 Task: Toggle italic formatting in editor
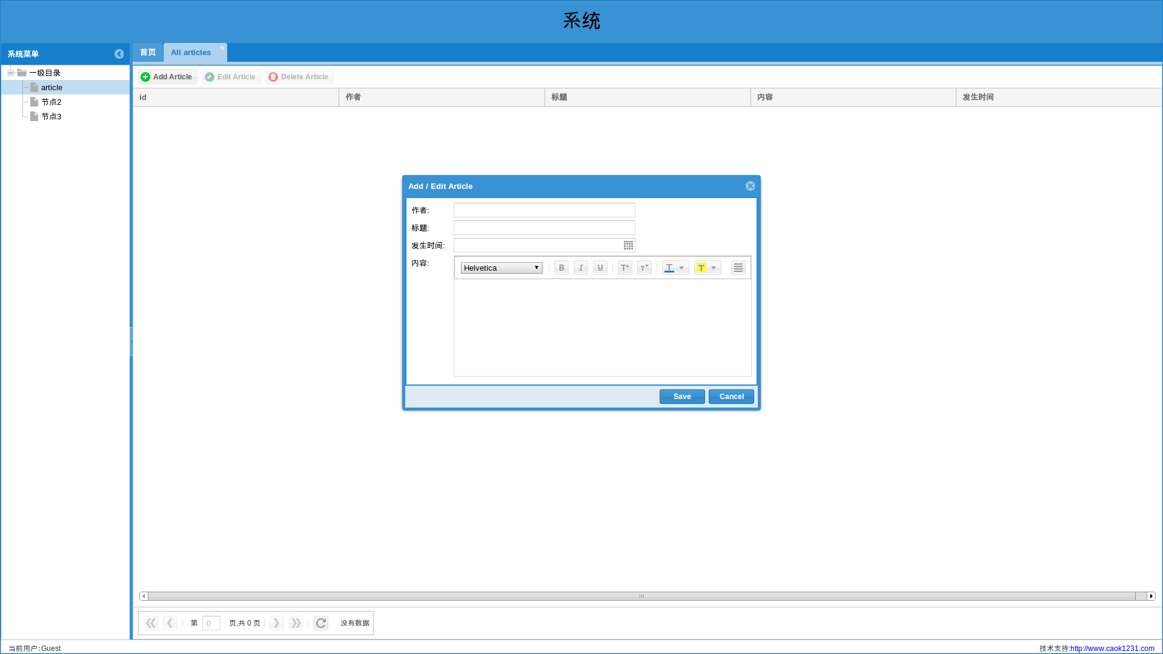581,268
